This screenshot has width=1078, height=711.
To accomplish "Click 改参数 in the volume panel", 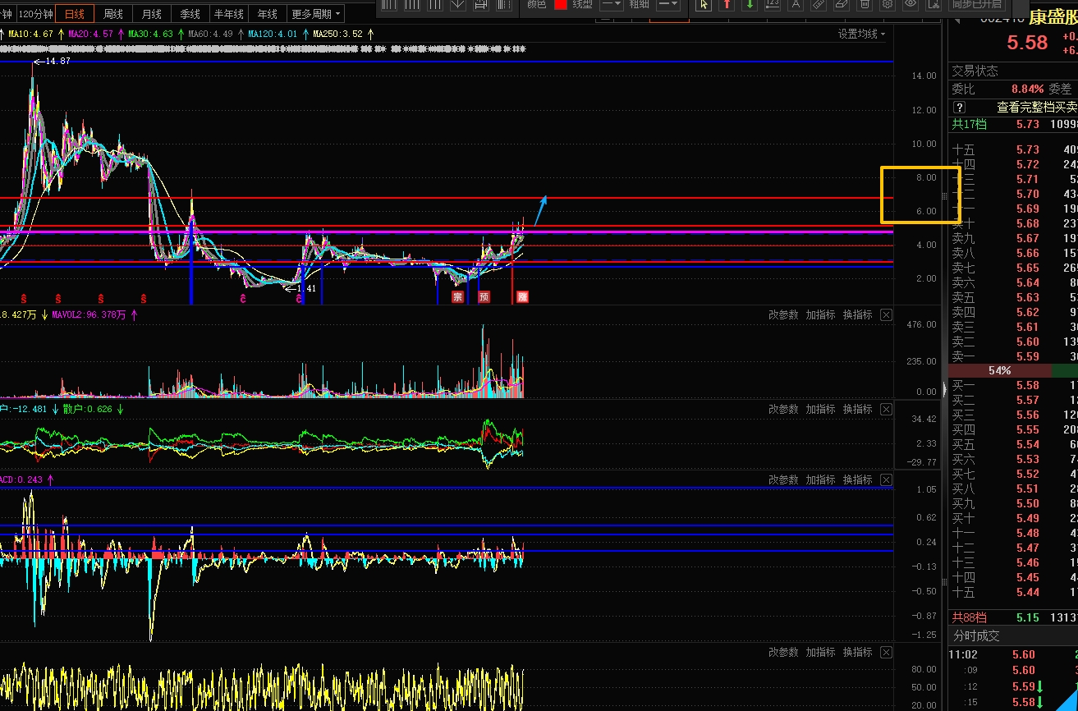I will [x=783, y=315].
